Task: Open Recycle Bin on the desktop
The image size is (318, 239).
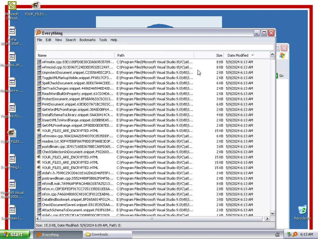Action: pyautogui.click(x=302, y=212)
